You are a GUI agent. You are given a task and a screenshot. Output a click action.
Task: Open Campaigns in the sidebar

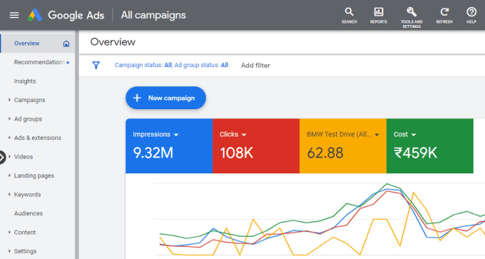(x=29, y=100)
